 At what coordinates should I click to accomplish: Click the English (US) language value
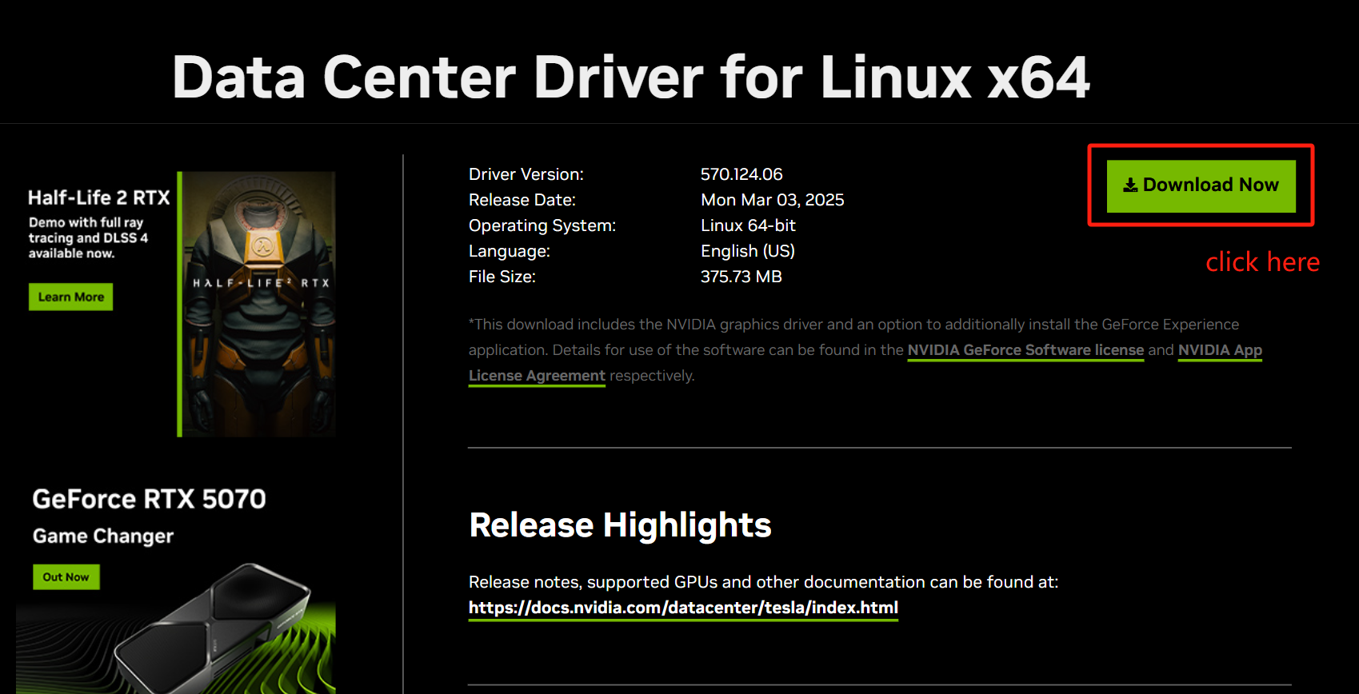pos(747,251)
